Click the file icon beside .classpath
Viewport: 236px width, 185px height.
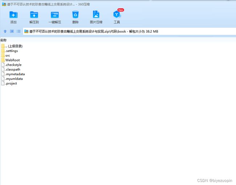click(x=3, y=69)
